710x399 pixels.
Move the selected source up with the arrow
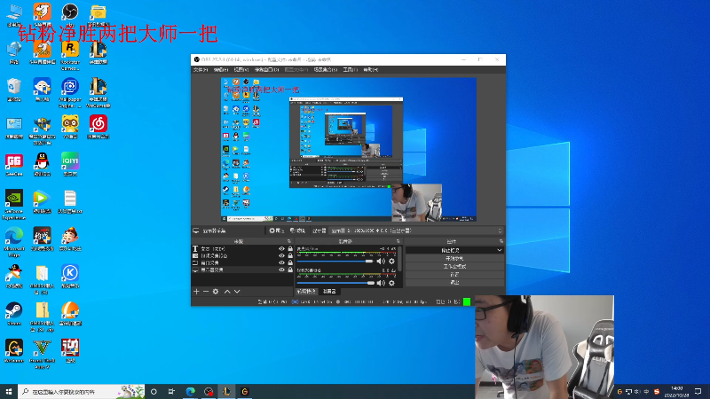coord(227,292)
